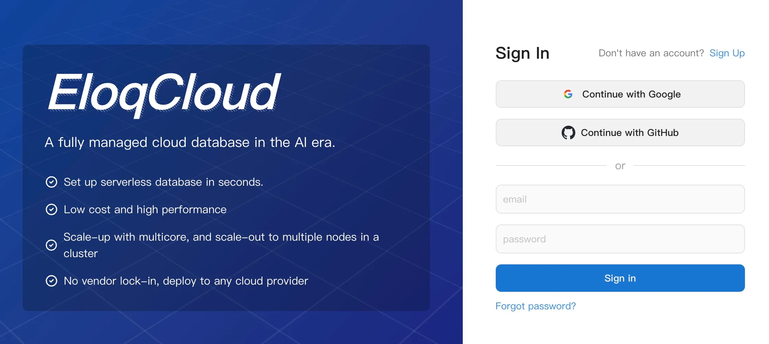Open the Sign Up page
Image resolution: width=769 pixels, height=344 pixels.
(727, 53)
